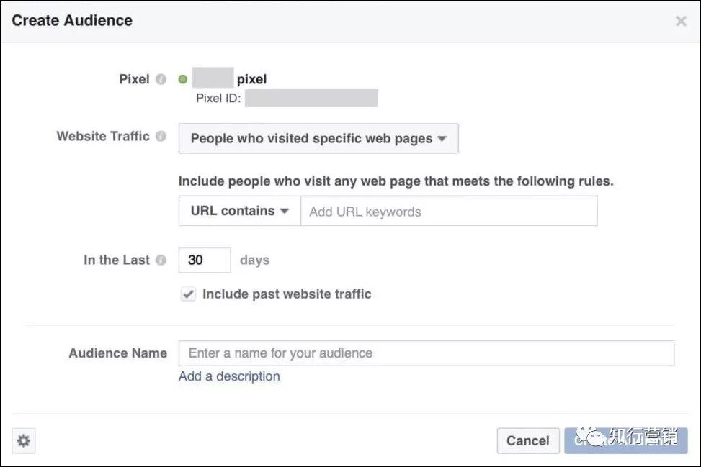
Task: Click the Audience Name text field
Action: click(426, 353)
